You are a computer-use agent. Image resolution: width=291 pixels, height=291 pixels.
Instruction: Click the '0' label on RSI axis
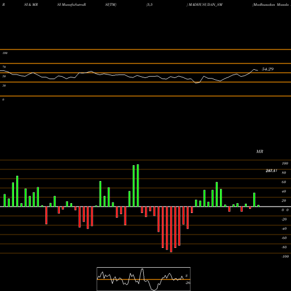pyautogui.click(x=3, y=100)
